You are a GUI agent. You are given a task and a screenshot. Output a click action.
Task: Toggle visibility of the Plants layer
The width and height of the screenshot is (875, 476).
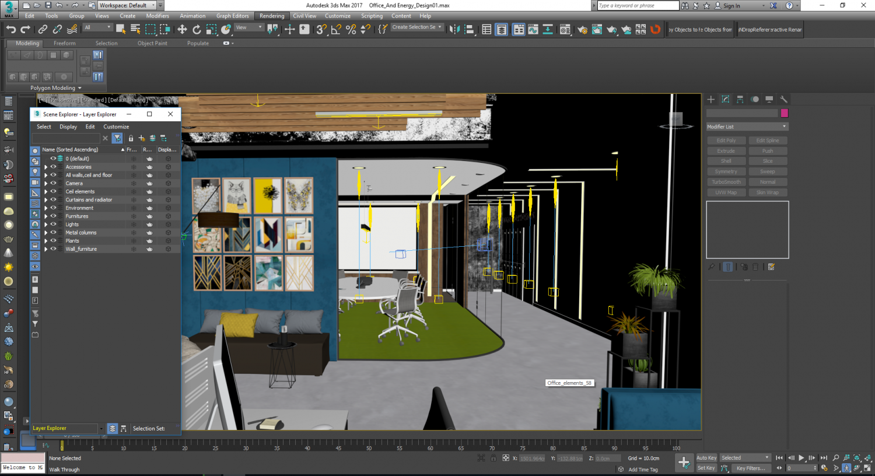[53, 240]
